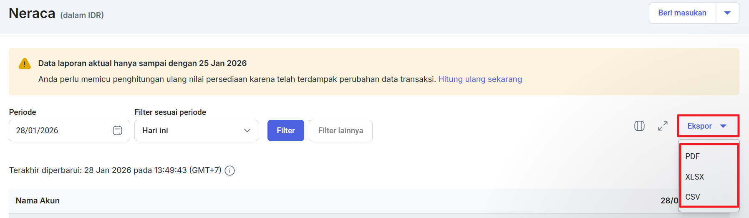
Task: Open the arrow menu beside Beri masukan
Action: click(x=727, y=13)
